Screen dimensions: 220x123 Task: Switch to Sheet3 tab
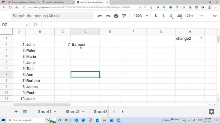101,112
